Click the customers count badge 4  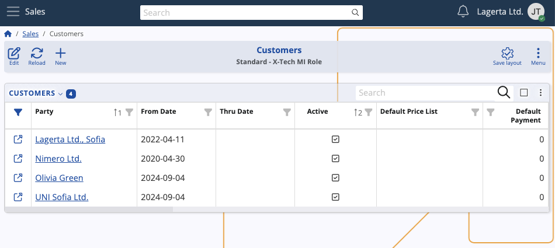(x=71, y=94)
